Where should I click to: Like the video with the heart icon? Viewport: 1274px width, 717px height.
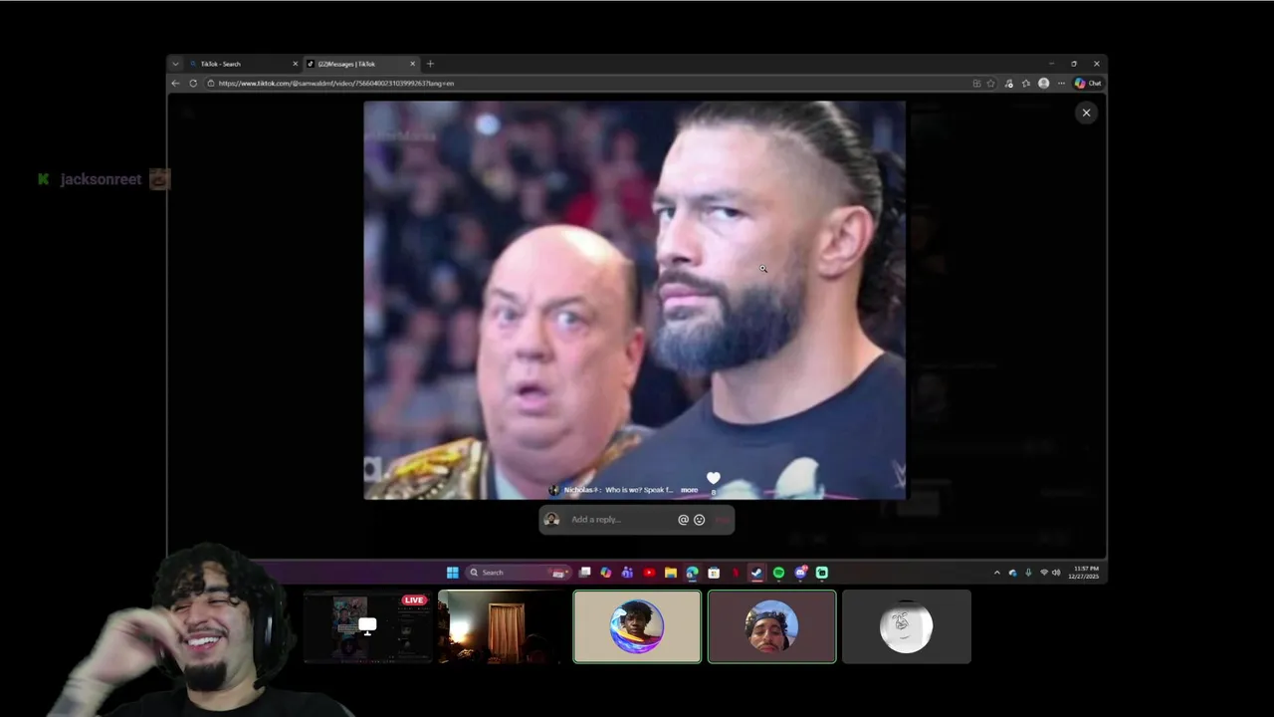[x=713, y=478]
